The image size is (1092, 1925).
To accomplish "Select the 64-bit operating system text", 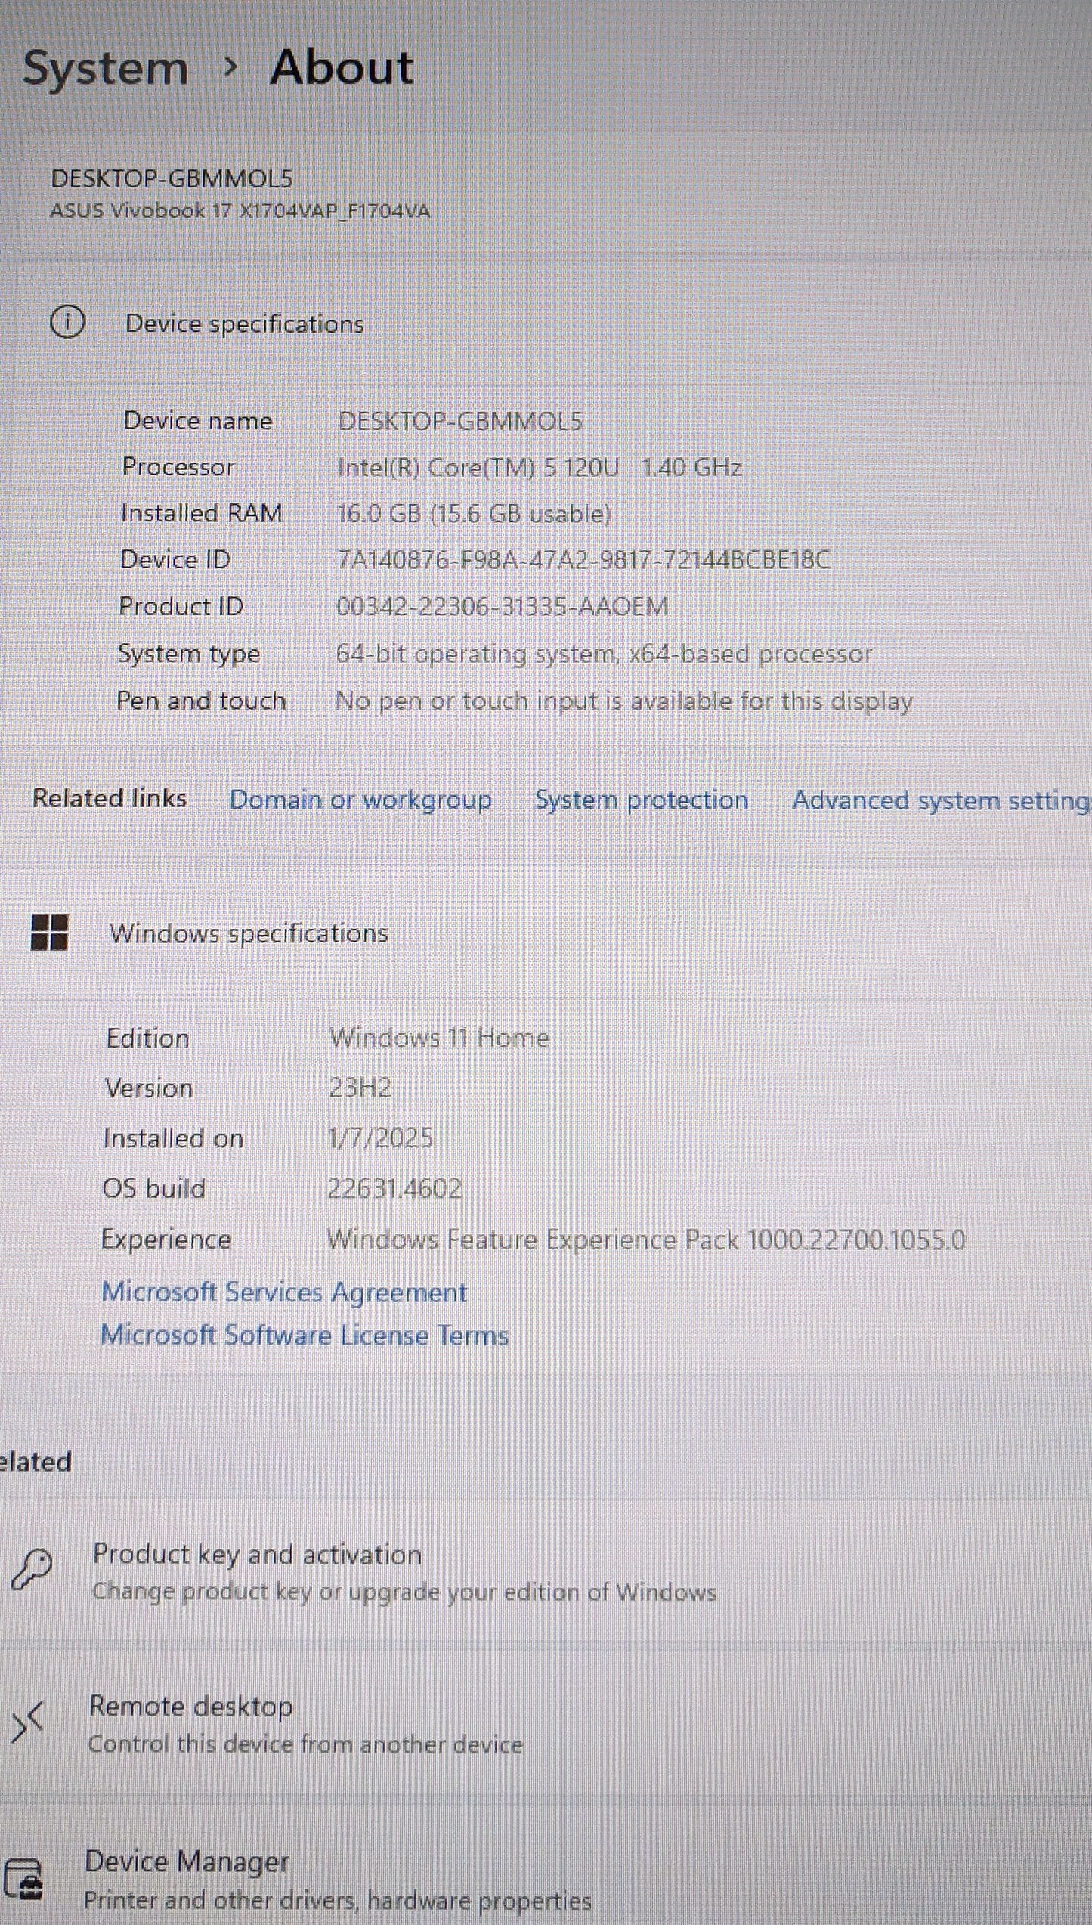I will 604,654.
